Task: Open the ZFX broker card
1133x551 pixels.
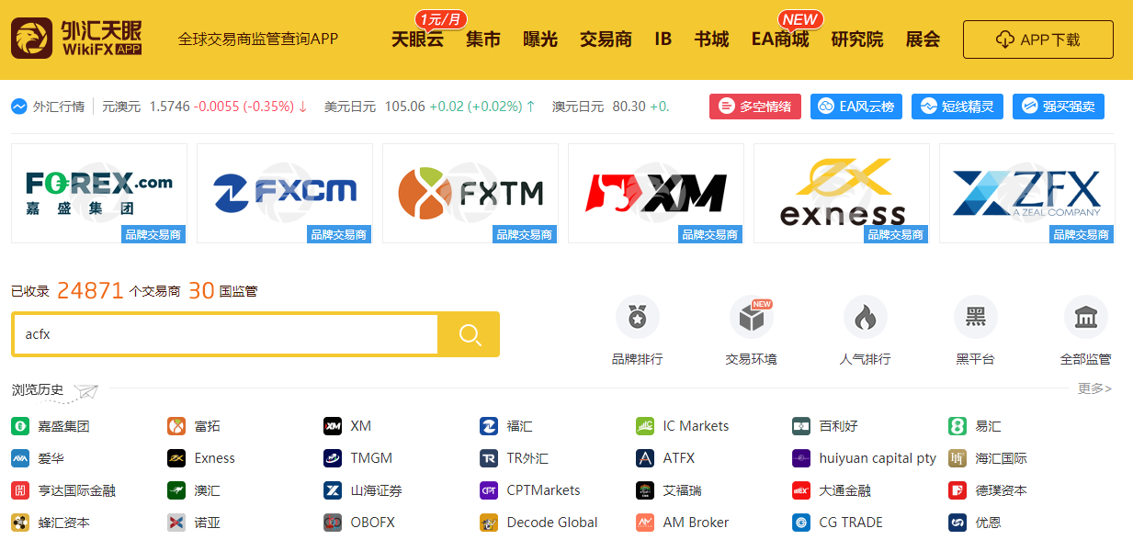Action: coord(1027,194)
